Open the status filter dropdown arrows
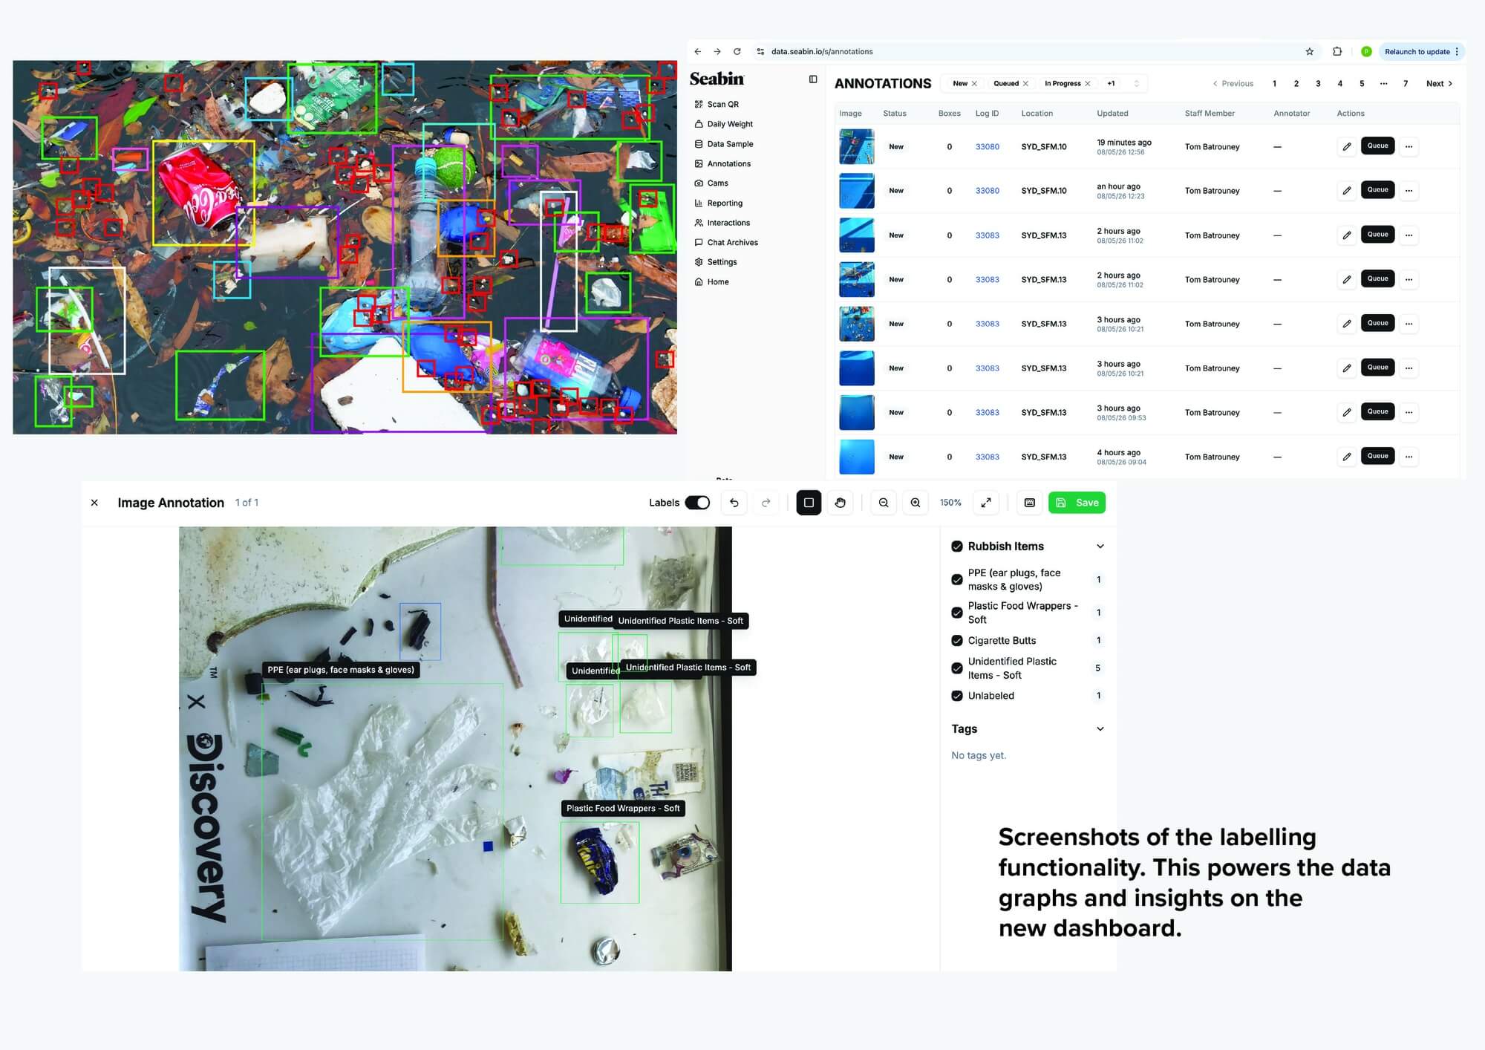This screenshot has height=1050, width=1485. click(x=1136, y=83)
